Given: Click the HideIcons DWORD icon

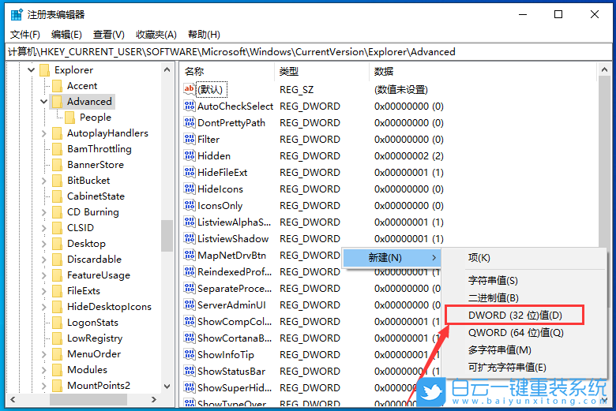Looking at the screenshot, I should point(189,189).
